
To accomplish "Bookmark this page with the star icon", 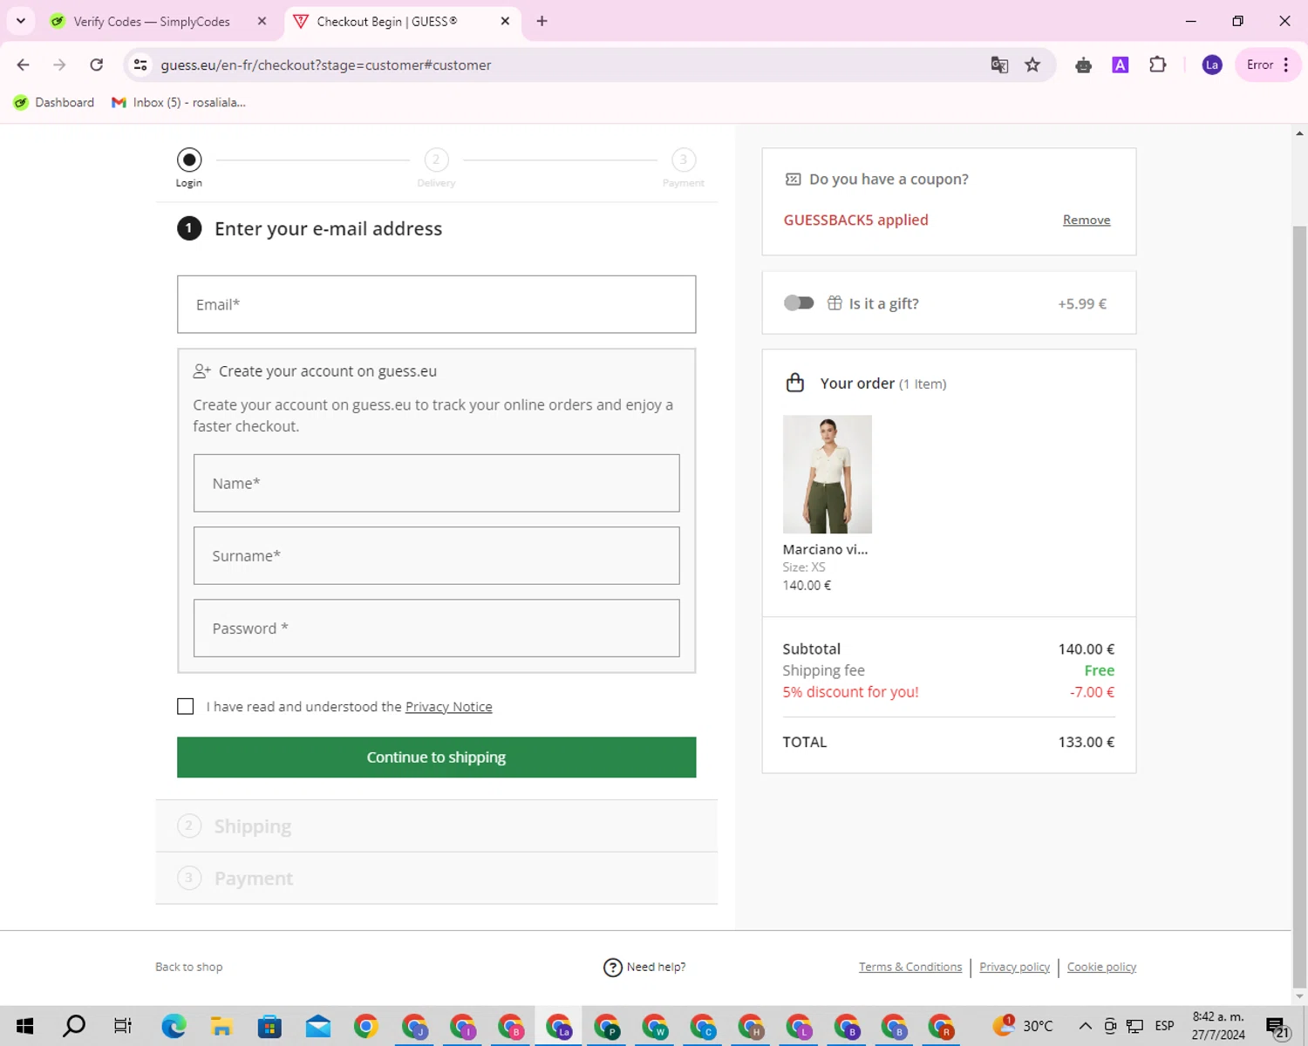I will (1032, 65).
